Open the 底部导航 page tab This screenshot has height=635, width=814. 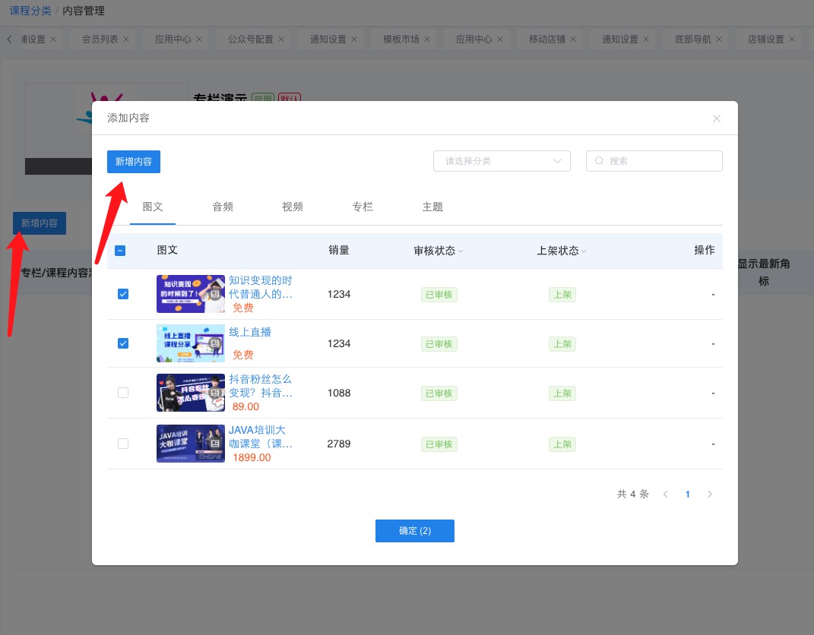pos(693,39)
